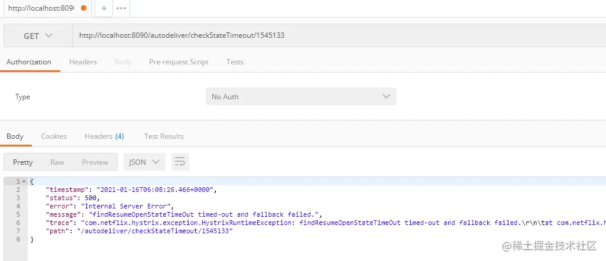Select the Tests tab
The height and width of the screenshot is (261, 606).
235,62
